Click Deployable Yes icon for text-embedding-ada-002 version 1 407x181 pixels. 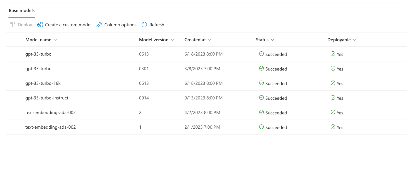[333, 127]
